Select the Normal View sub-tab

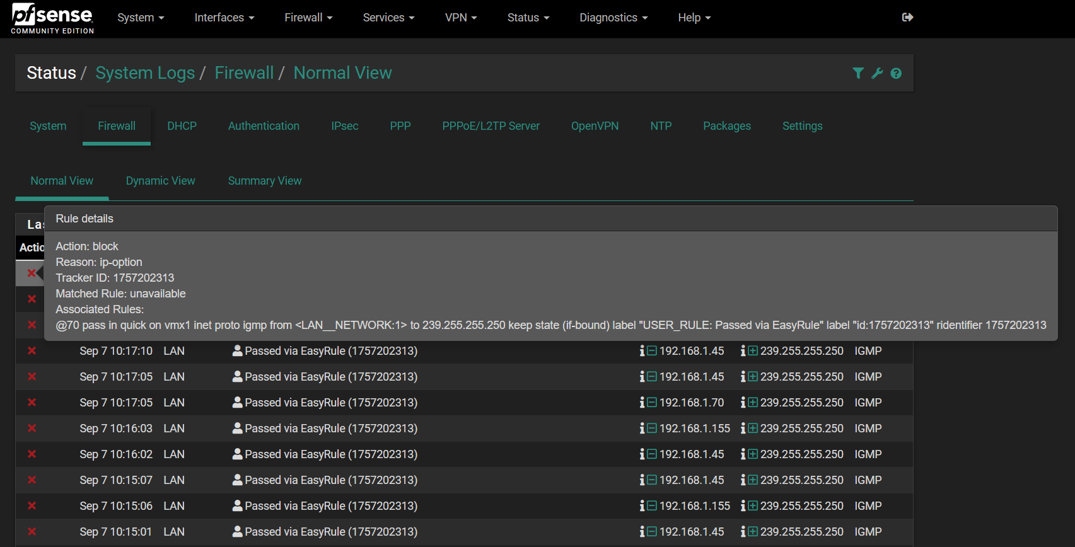(62, 181)
